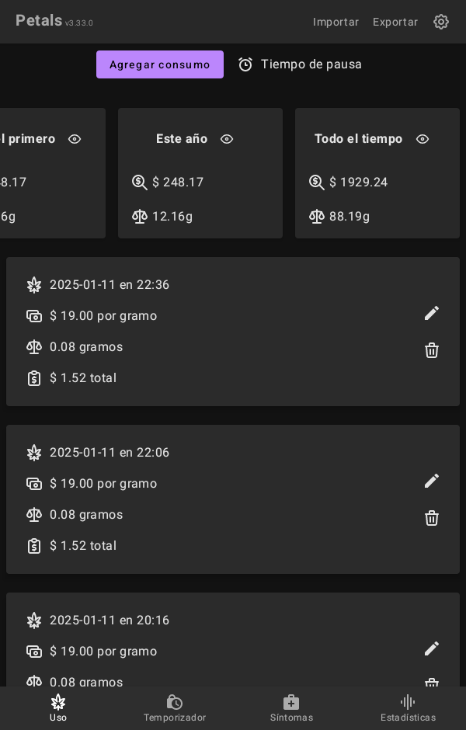Image resolution: width=466 pixels, height=730 pixels.
Task: Edit the 2025-01-11 20:16 entry
Action: coord(432,648)
